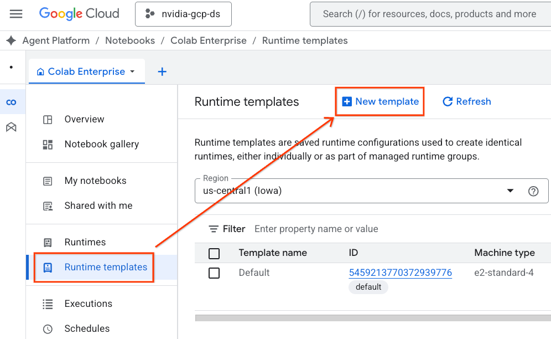Click the default label chip
The height and width of the screenshot is (339, 551).
(x=368, y=287)
